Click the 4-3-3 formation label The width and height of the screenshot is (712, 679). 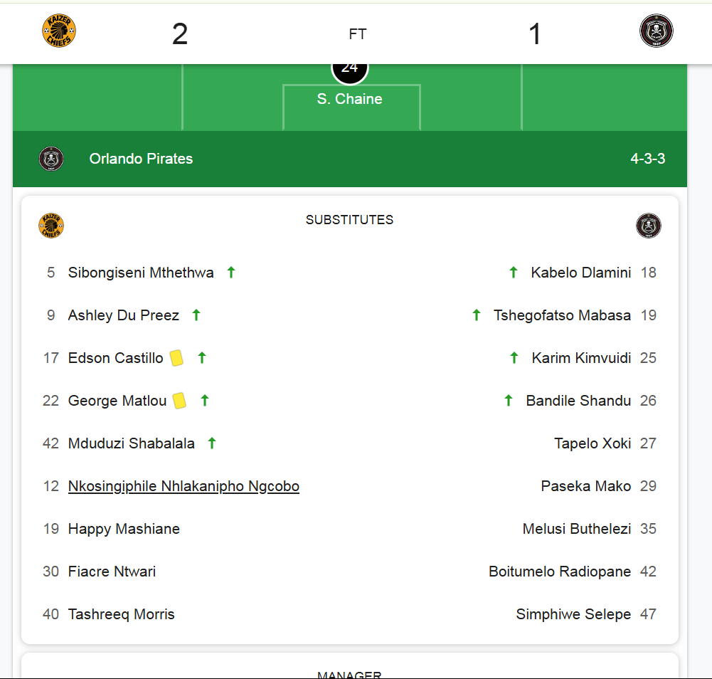647,159
